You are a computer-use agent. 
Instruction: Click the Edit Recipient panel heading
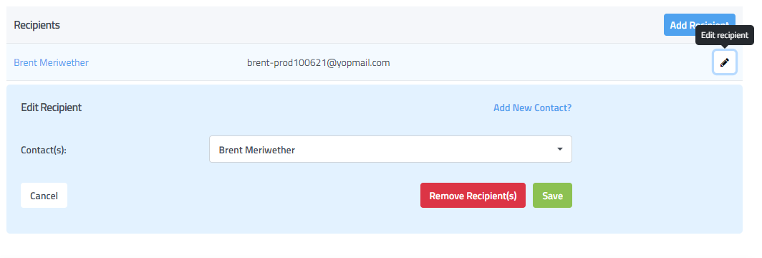coord(51,108)
